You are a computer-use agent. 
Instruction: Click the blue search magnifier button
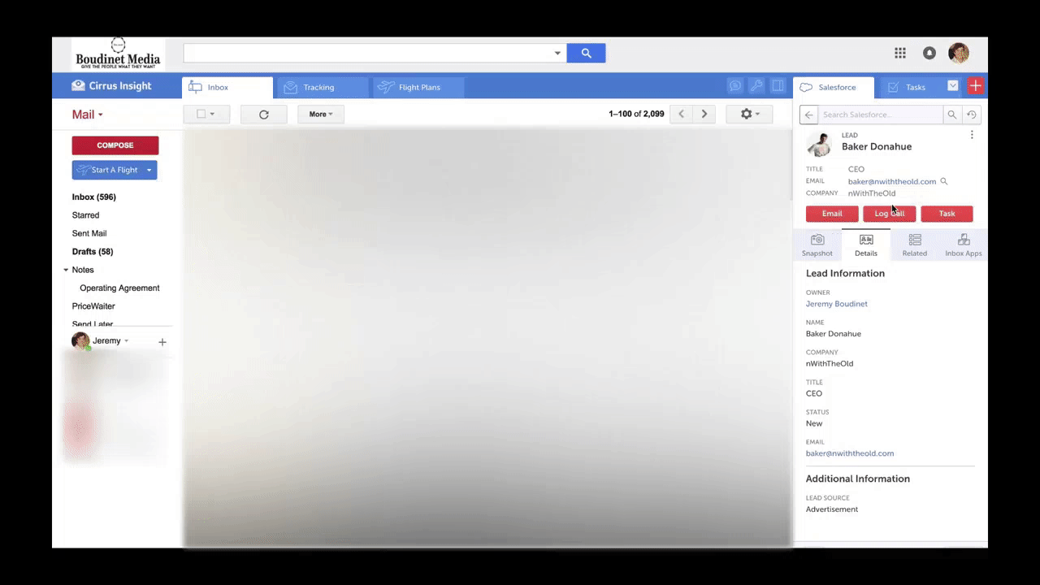tap(586, 53)
